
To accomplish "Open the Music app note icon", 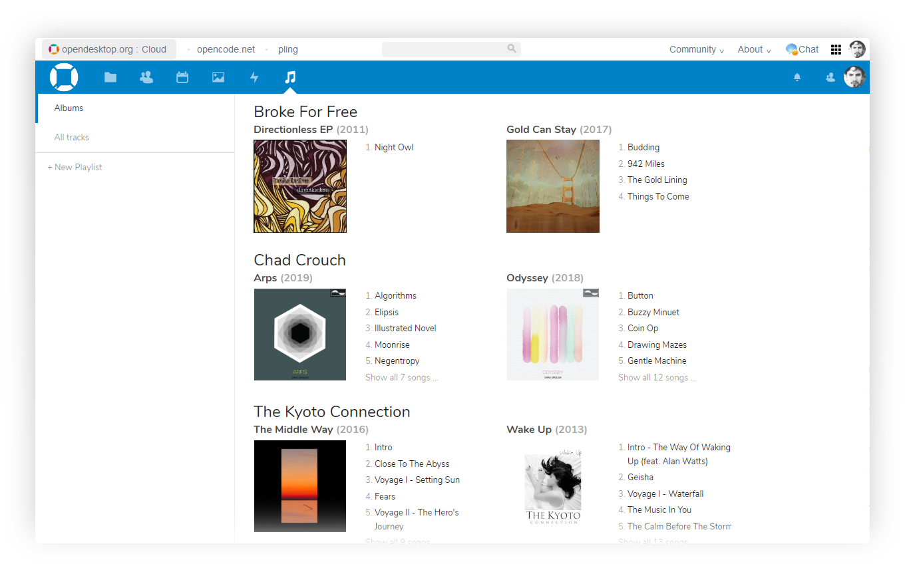I will coord(290,77).
